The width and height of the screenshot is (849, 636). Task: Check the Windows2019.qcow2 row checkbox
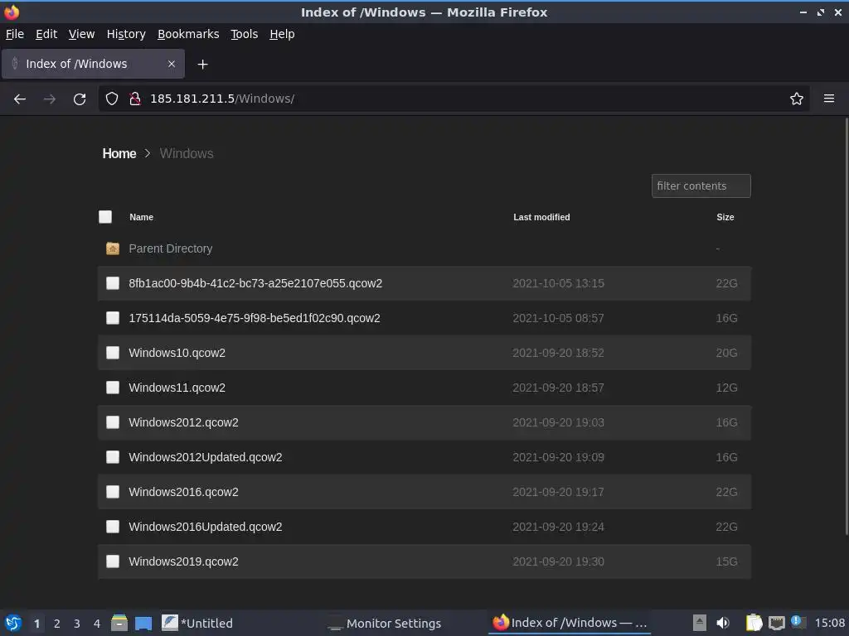(x=113, y=561)
